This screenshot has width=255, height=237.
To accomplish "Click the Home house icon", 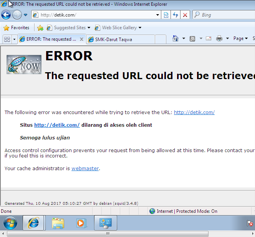I will coord(175,38).
